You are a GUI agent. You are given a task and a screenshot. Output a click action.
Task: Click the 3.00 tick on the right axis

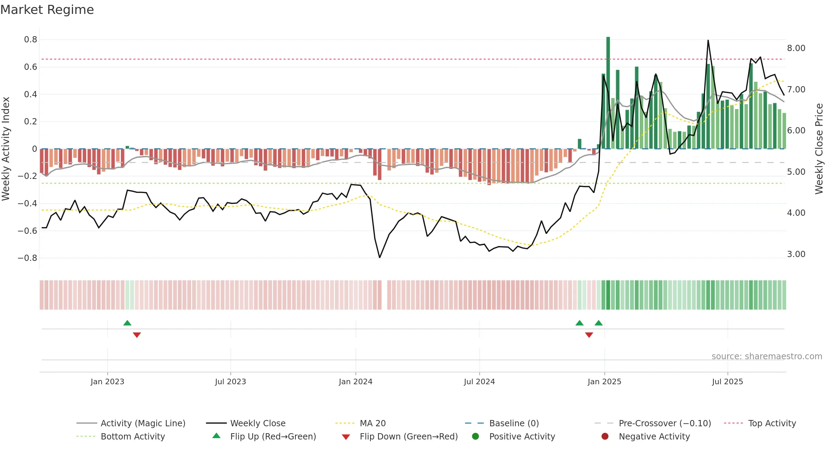(x=796, y=254)
